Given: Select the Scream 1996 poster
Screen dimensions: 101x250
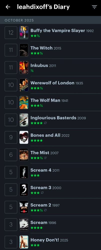Looking at the screenshot, I should point(24,224).
